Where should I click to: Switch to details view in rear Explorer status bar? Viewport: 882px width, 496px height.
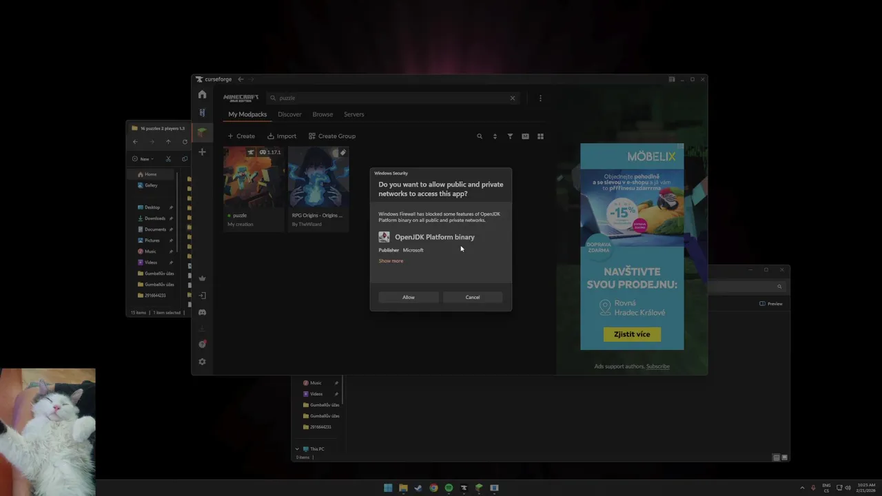pyautogui.click(x=777, y=457)
